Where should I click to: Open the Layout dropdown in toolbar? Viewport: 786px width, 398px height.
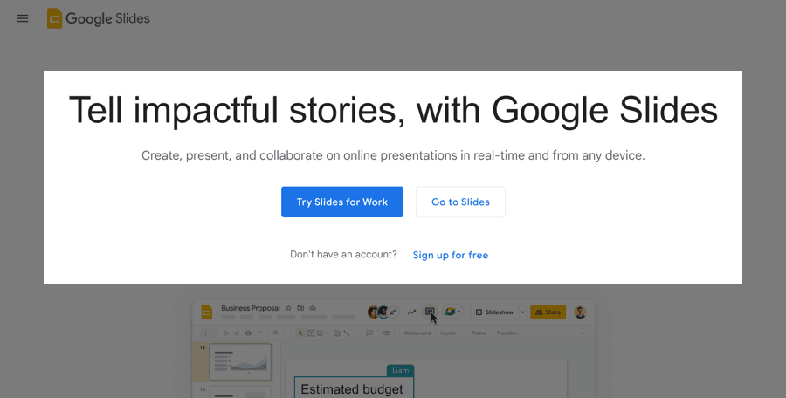451,333
